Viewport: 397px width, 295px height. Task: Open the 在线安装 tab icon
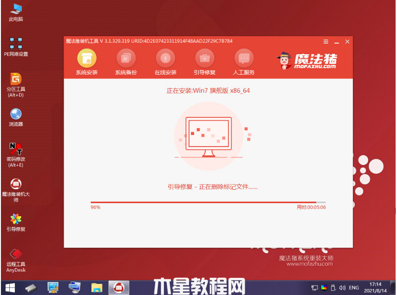click(x=165, y=59)
